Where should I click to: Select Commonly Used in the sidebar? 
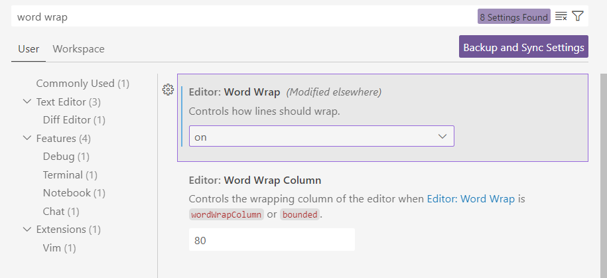pos(82,84)
